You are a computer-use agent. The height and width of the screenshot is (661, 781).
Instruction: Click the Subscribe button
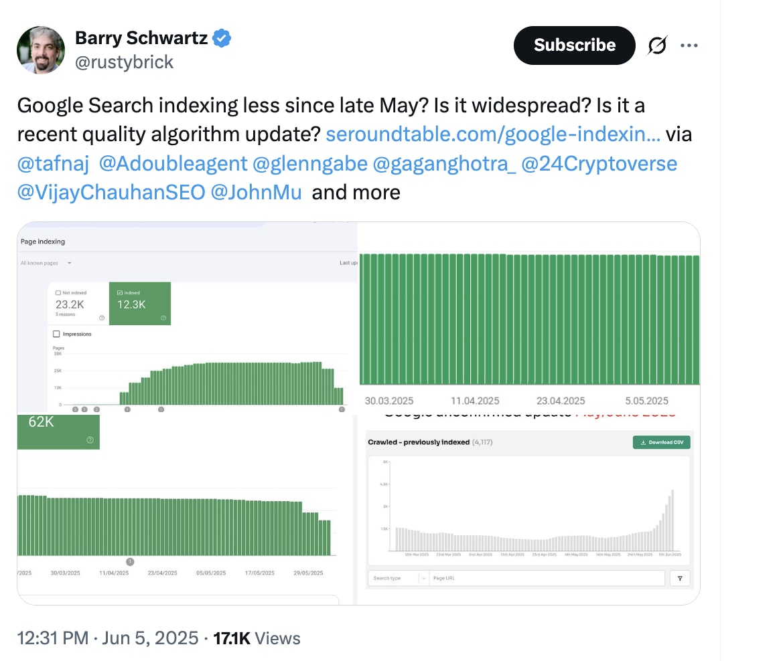(x=574, y=45)
